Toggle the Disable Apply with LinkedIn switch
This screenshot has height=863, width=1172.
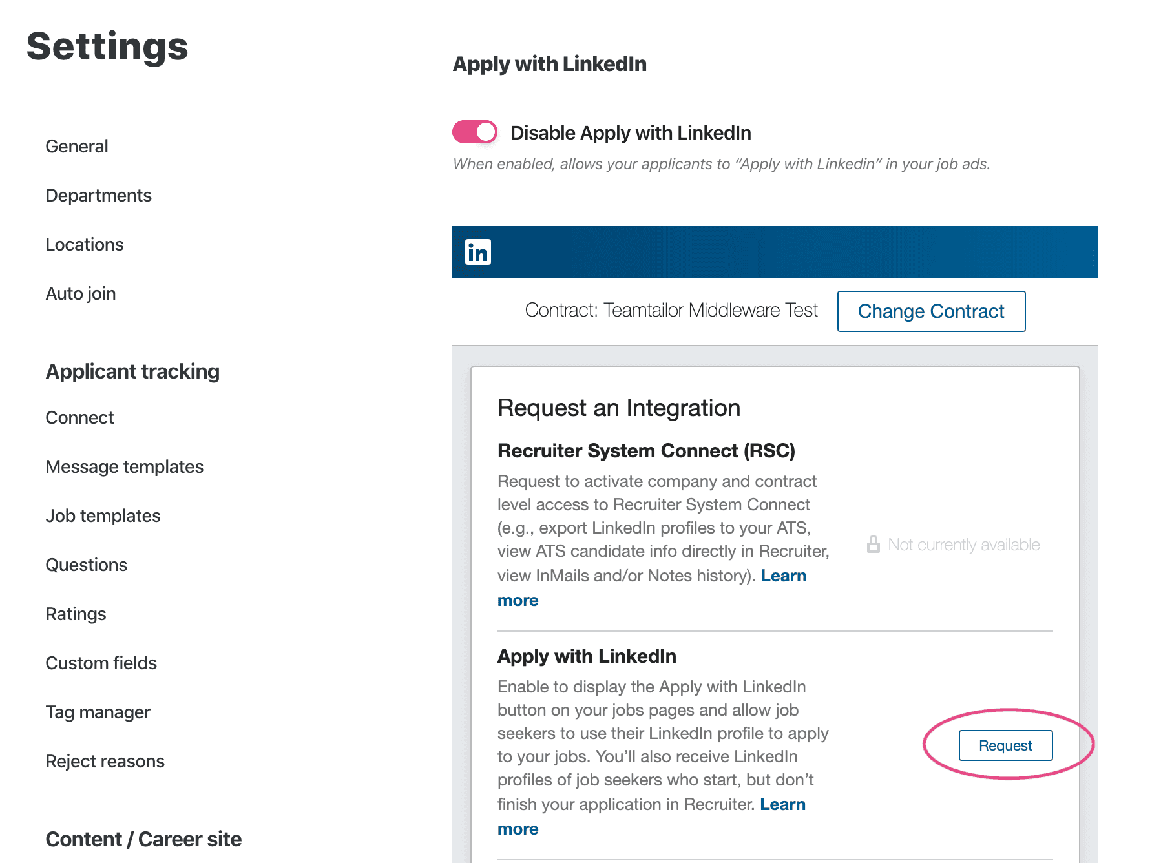pyautogui.click(x=475, y=132)
